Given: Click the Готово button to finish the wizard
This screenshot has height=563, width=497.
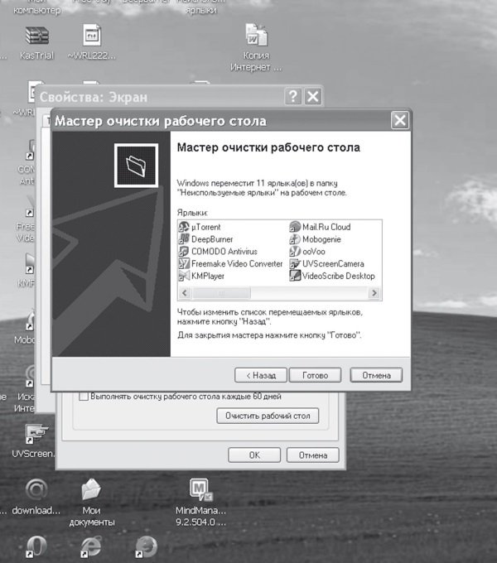Looking at the screenshot, I should pyautogui.click(x=315, y=375).
